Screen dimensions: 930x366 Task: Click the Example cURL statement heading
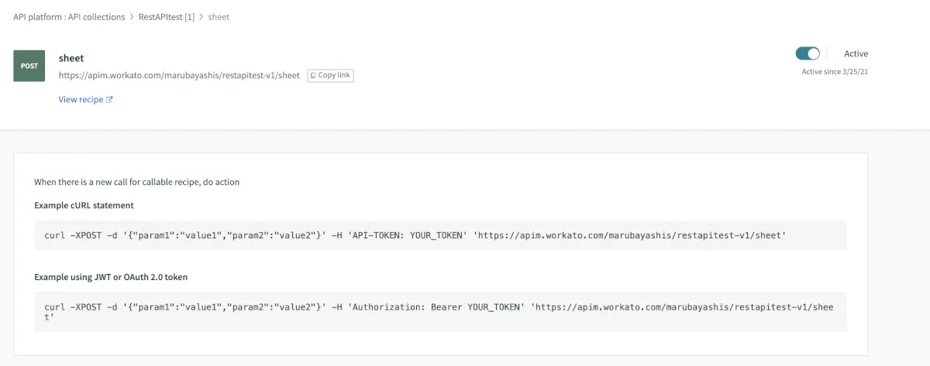click(x=84, y=205)
